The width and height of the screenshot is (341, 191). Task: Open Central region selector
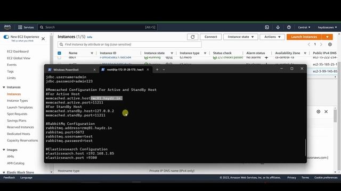click(304, 27)
